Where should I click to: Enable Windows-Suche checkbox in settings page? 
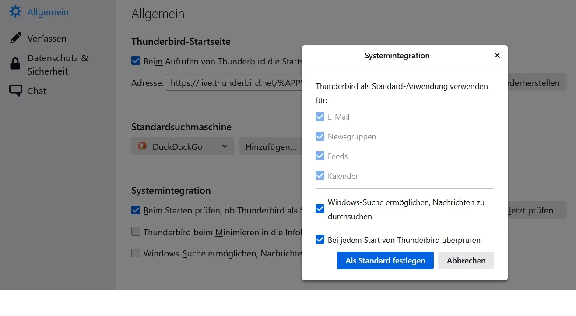136,253
